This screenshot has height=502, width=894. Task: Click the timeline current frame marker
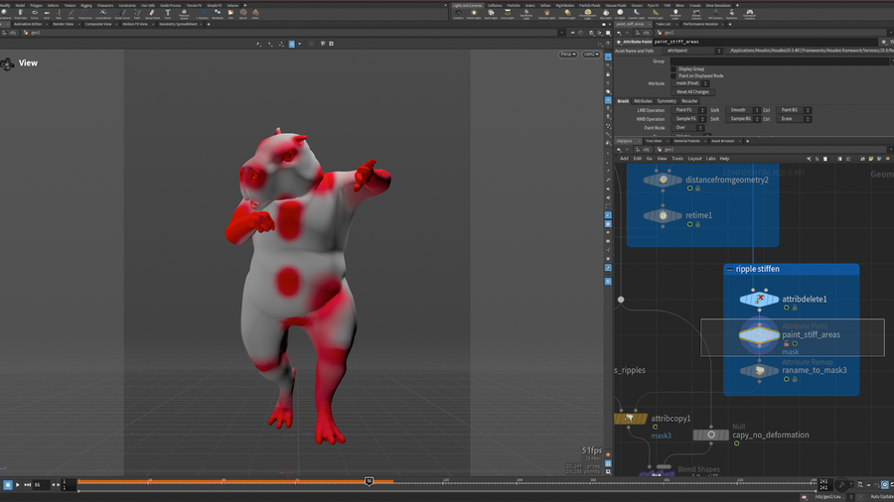pos(369,481)
